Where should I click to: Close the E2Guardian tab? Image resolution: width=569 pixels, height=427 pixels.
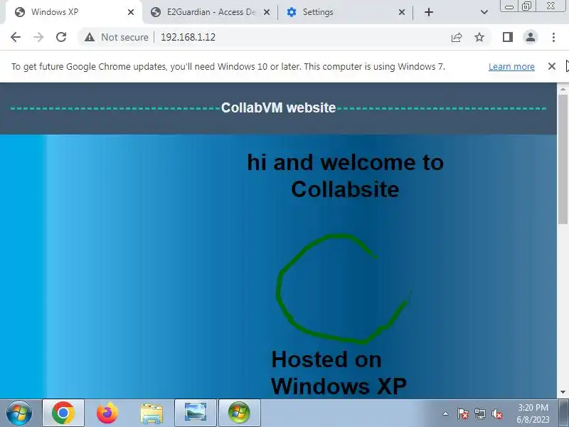pos(266,12)
